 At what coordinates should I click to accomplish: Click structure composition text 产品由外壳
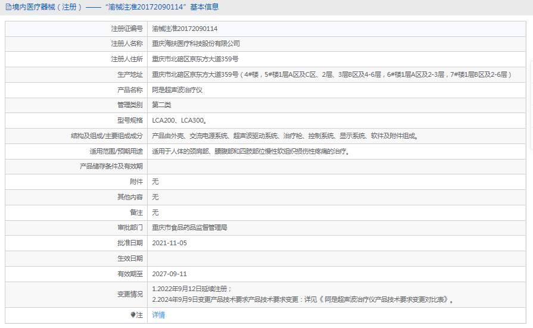[x=285, y=136]
